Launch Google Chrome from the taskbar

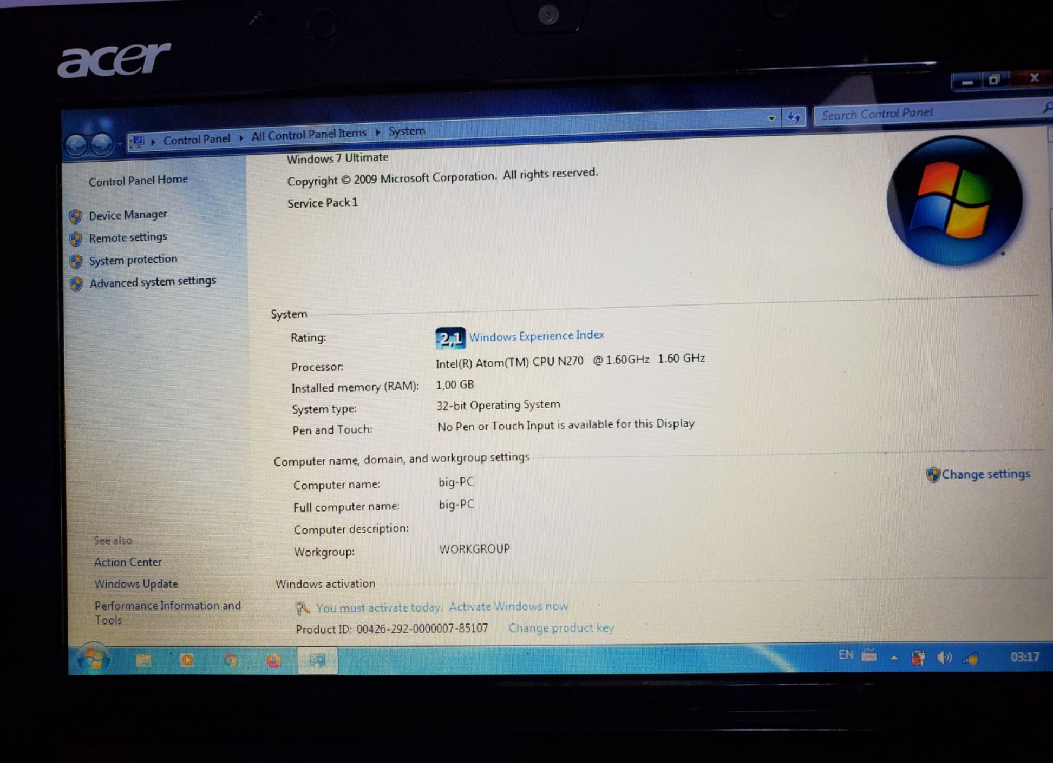point(231,660)
